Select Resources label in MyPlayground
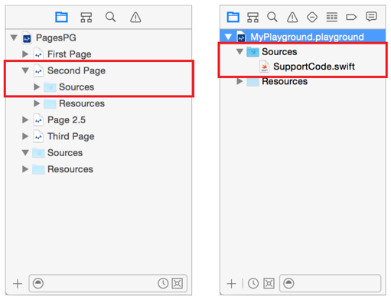The height and width of the screenshot is (300, 391). click(x=285, y=81)
